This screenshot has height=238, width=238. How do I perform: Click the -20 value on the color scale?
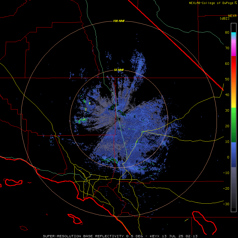tap(226, 189)
